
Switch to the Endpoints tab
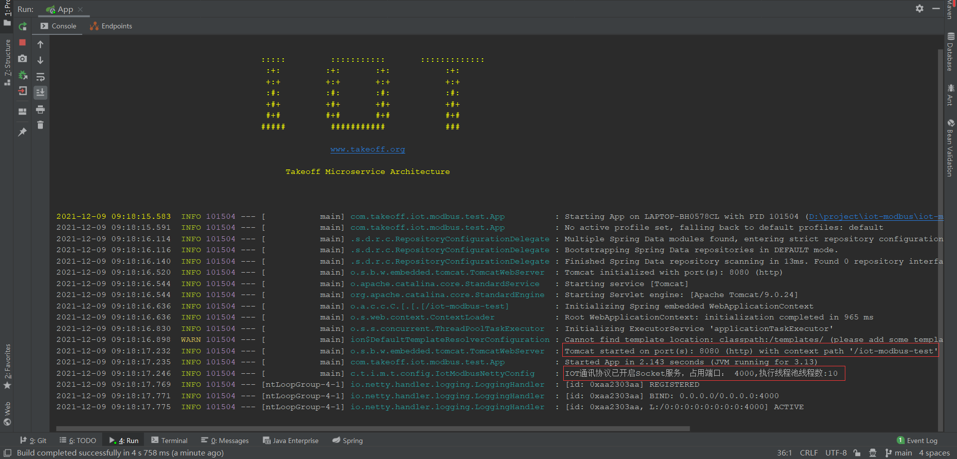click(x=111, y=26)
